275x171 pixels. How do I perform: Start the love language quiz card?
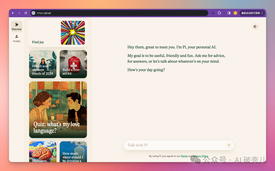pos(58,110)
